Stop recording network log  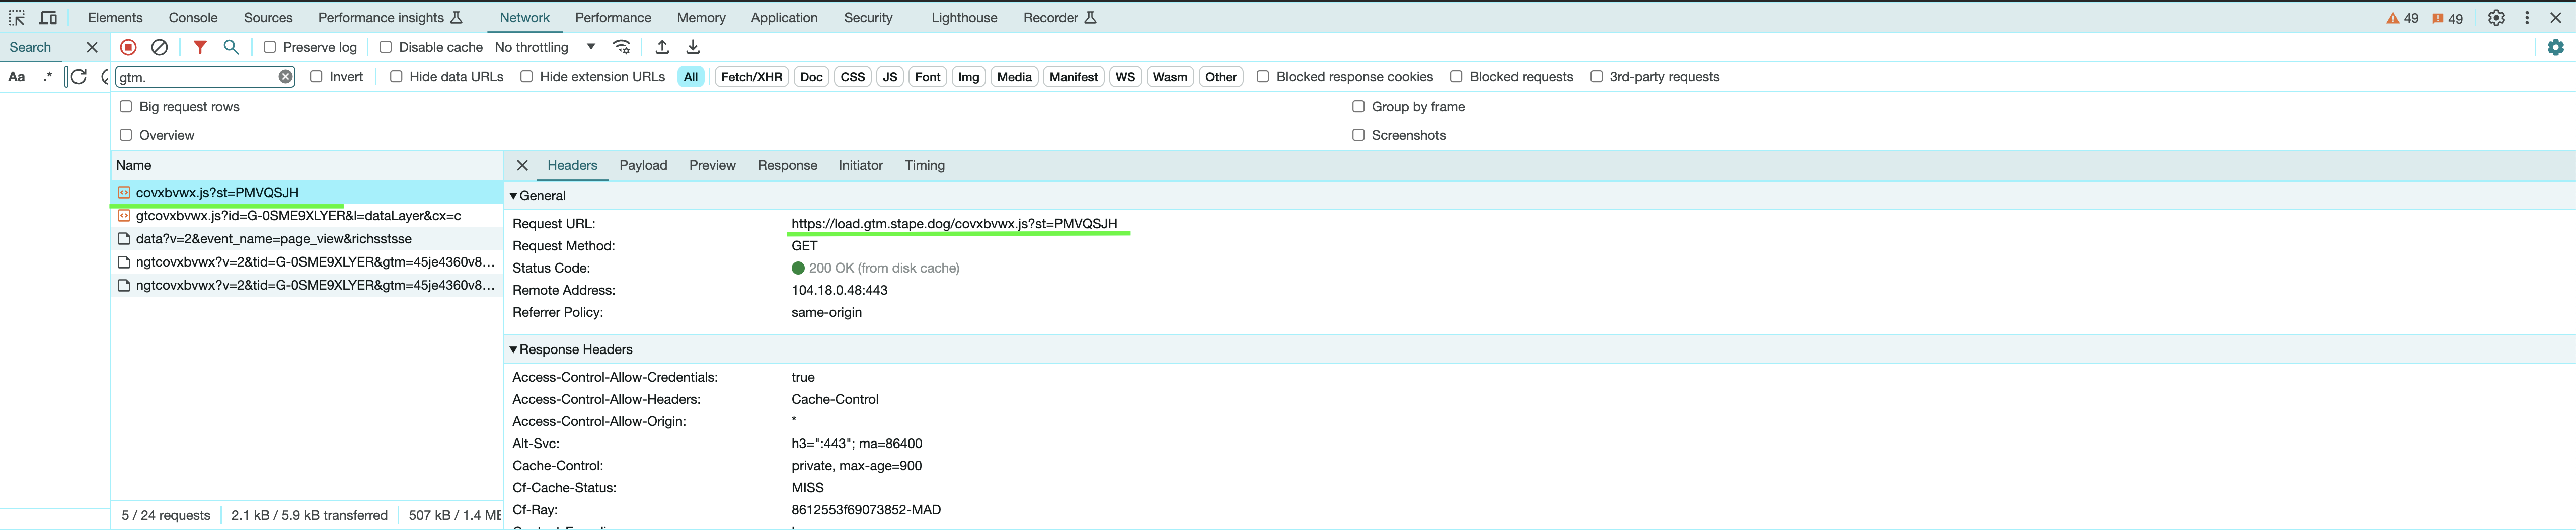pyautogui.click(x=129, y=47)
